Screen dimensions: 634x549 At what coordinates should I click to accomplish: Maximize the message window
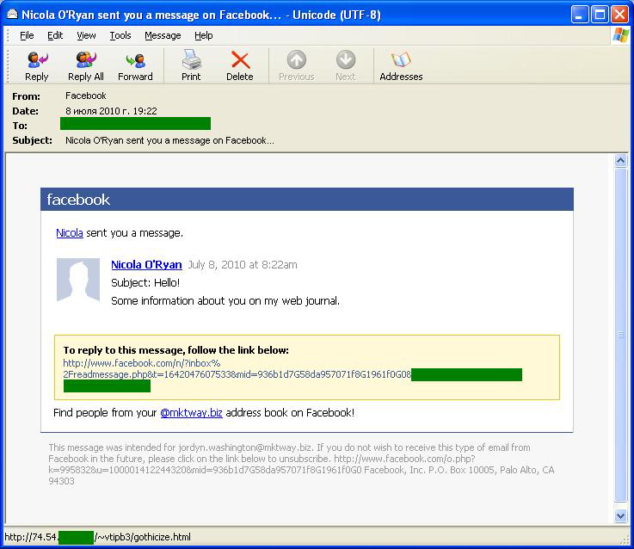(600, 15)
